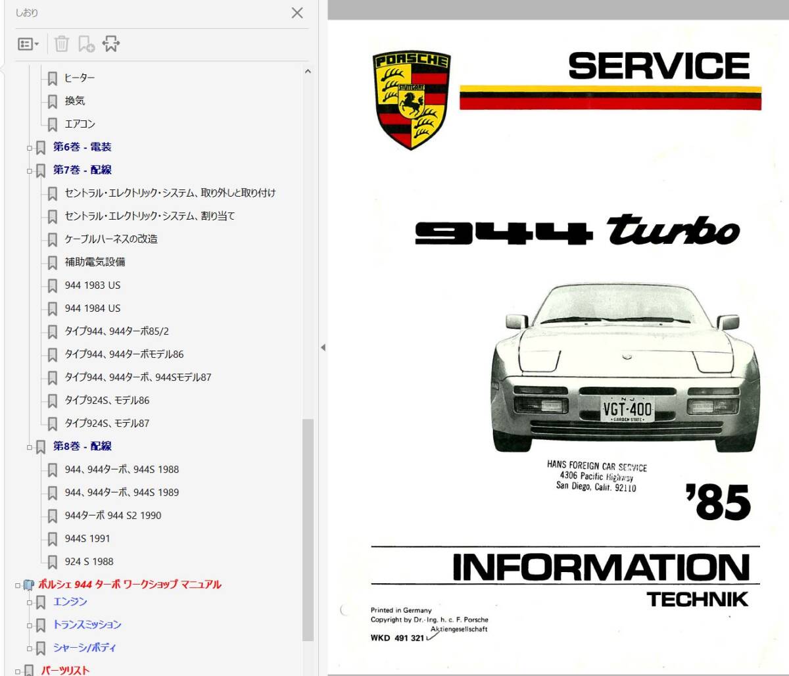Click the bookmark panel scroll-up arrow

click(x=308, y=71)
